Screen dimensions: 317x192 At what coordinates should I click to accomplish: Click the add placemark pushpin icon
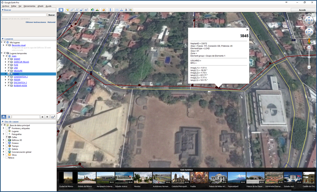point(68,10)
